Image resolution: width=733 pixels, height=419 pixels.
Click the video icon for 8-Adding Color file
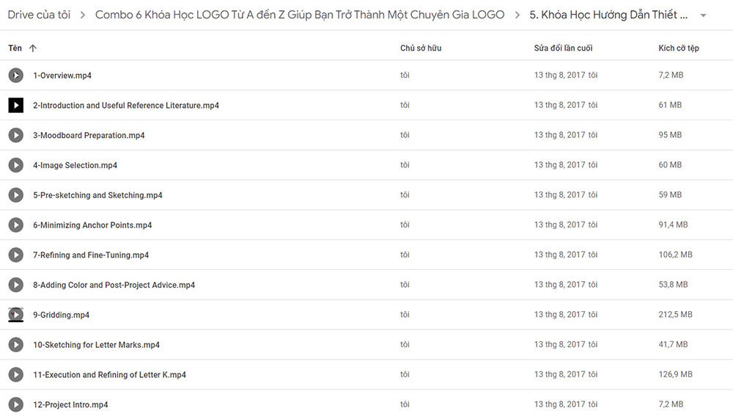tap(16, 285)
